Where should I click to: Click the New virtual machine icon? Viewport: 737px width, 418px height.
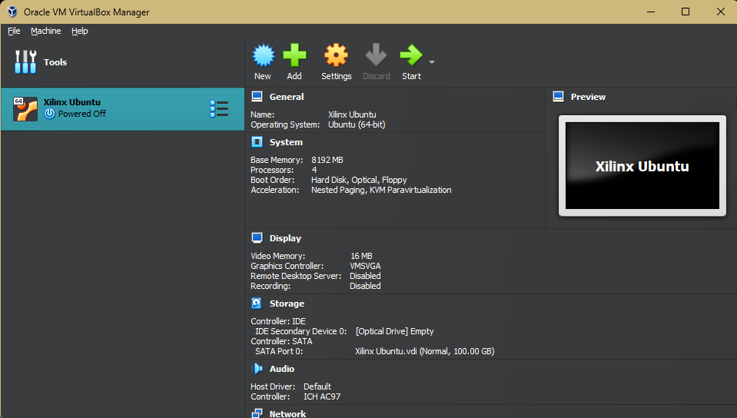pos(263,55)
